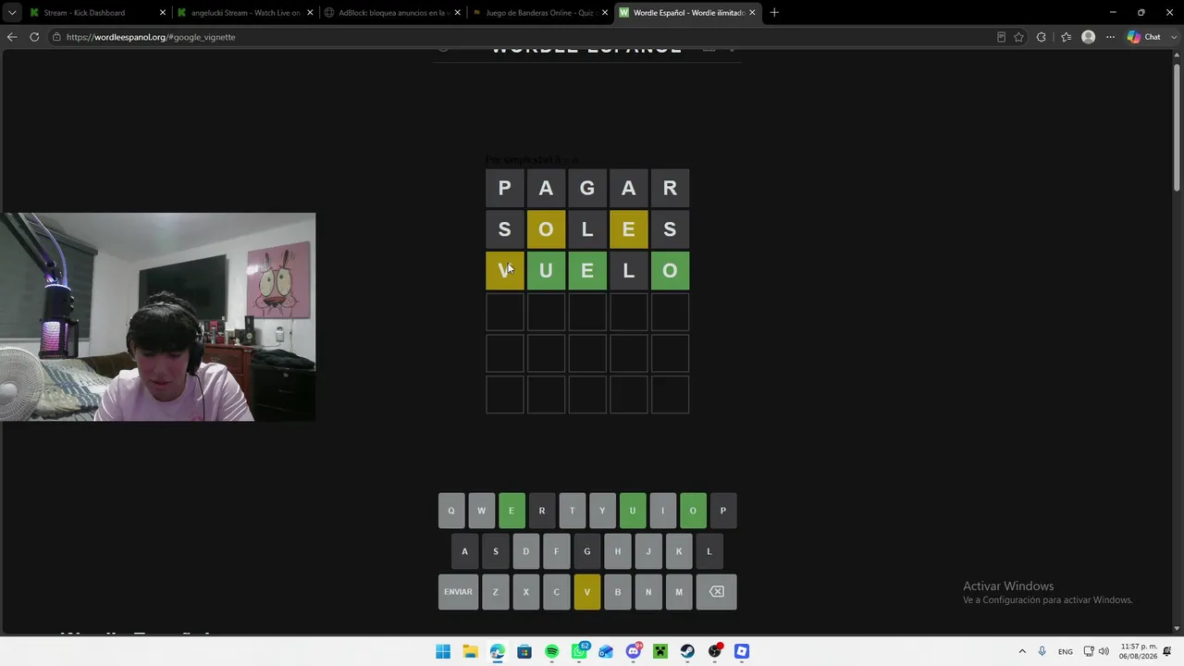Open the immersive reader icon in address bar
The height and width of the screenshot is (666, 1184).
(x=1001, y=37)
